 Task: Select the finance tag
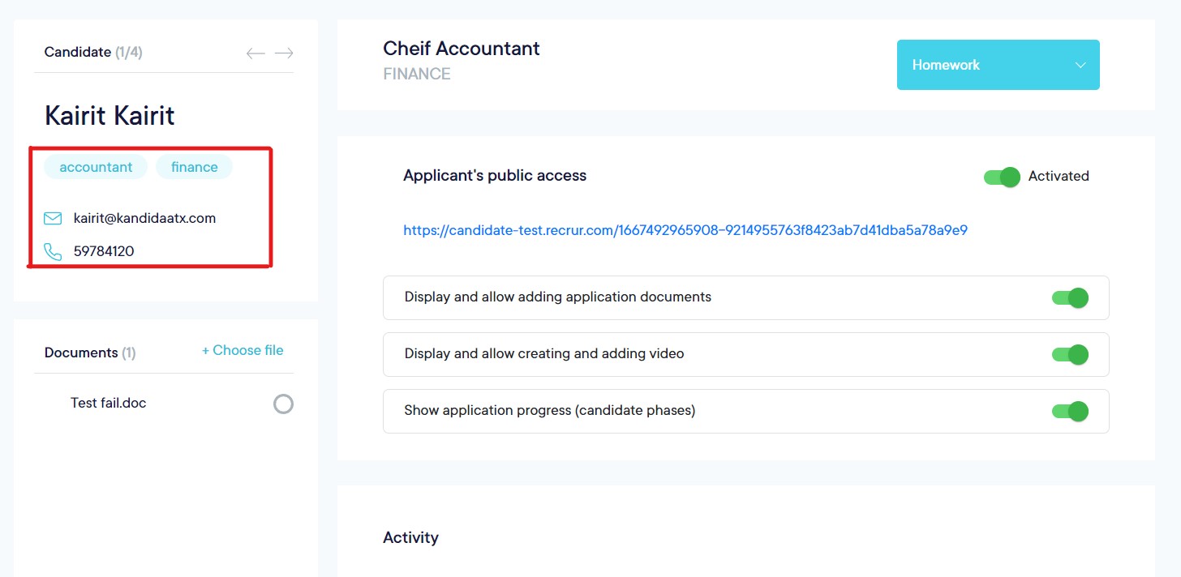[x=194, y=167]
